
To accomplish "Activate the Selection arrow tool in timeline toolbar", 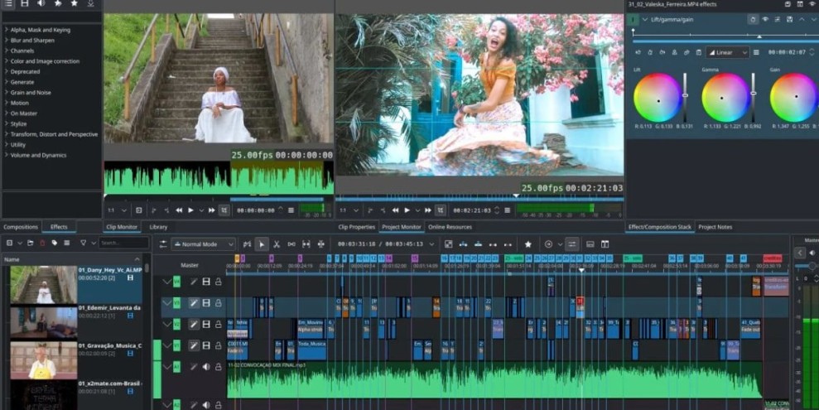I will pos(262,244).
